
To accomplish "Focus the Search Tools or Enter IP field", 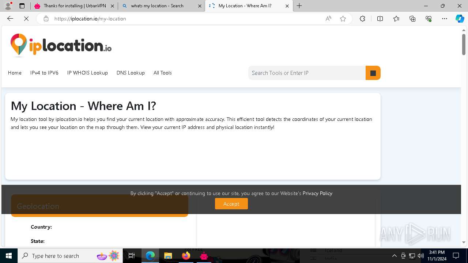I will [307, 73].
